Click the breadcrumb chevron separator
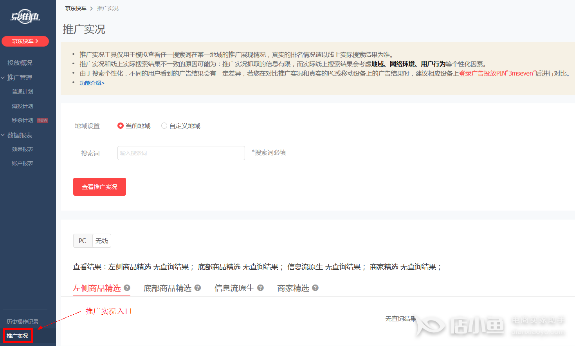 pos(91,8)
